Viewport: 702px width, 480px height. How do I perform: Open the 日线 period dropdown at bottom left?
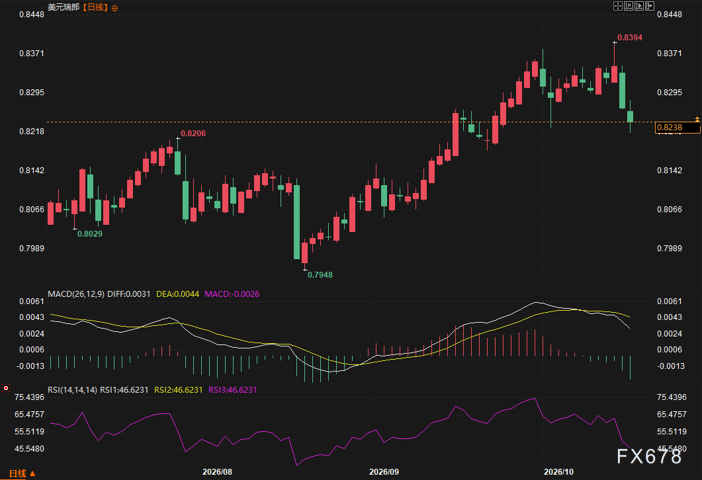click(22, 473)
